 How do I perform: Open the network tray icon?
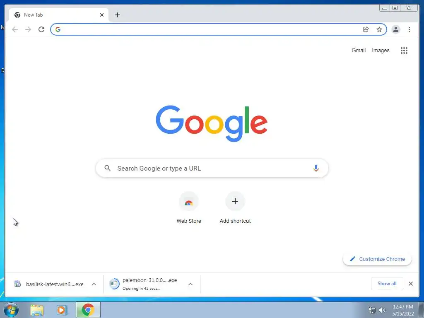point(372,310)
